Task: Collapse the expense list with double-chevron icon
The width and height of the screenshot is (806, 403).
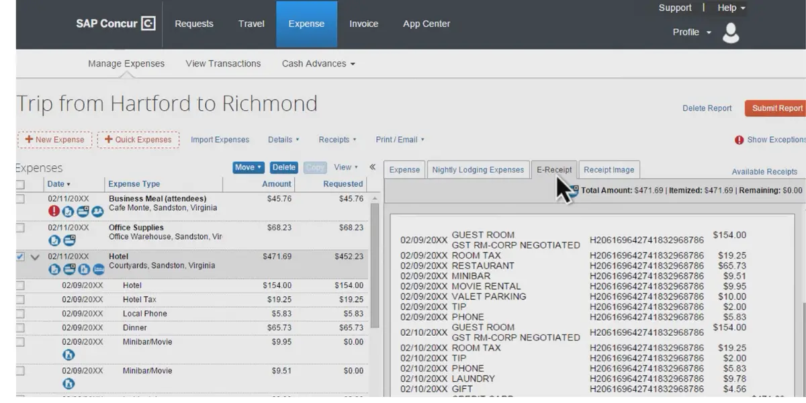Action: point(373,167)
